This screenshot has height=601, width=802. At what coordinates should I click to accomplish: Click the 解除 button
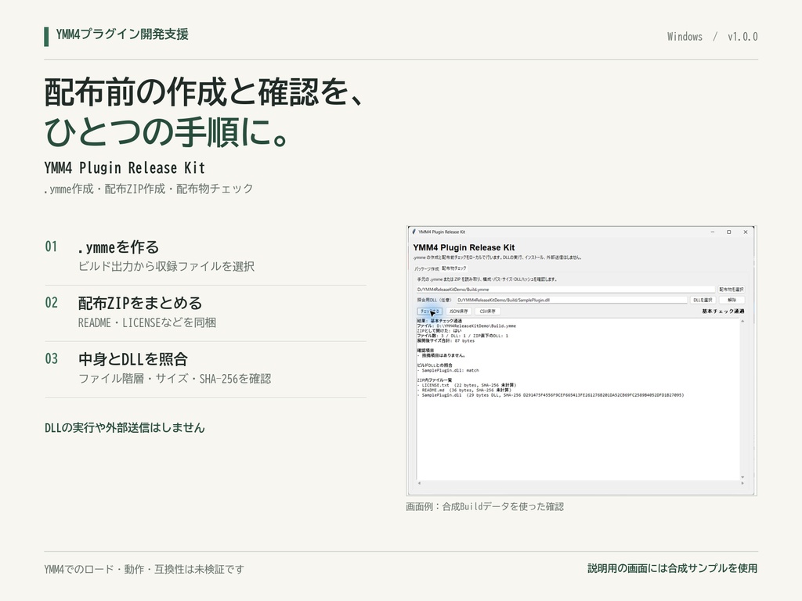point(732,300)
